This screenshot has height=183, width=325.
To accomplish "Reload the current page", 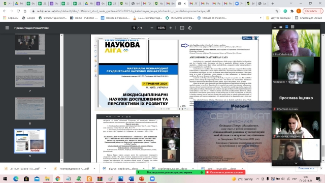I will click(x=18, y=11).
